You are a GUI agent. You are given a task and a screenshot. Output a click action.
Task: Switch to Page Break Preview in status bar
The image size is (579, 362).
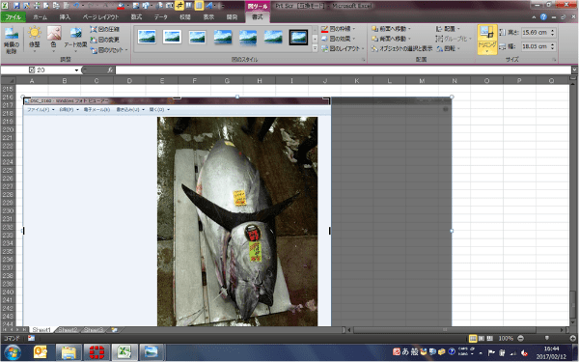pyautogui.click(x=490, y=339)
